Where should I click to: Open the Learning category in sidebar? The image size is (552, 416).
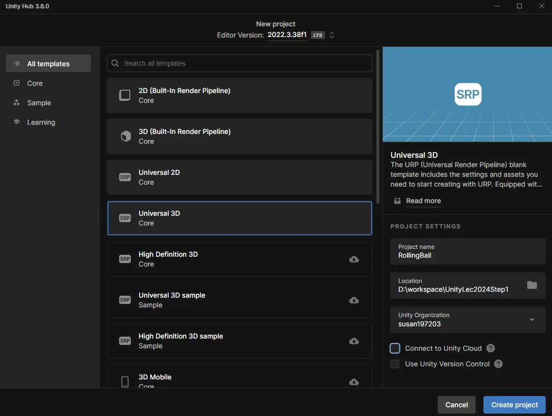[41, 122]
